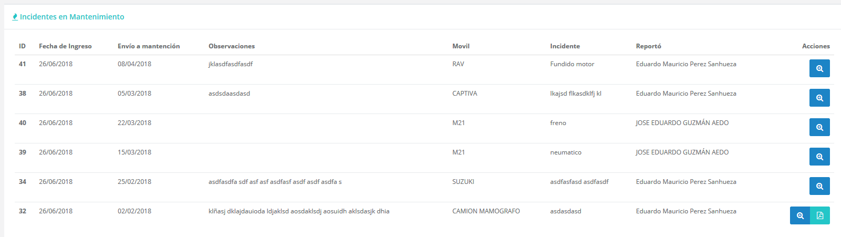Inspect incident 39 with the magnifier button
This screenshot has width=841, height=237.
(819, 157)
